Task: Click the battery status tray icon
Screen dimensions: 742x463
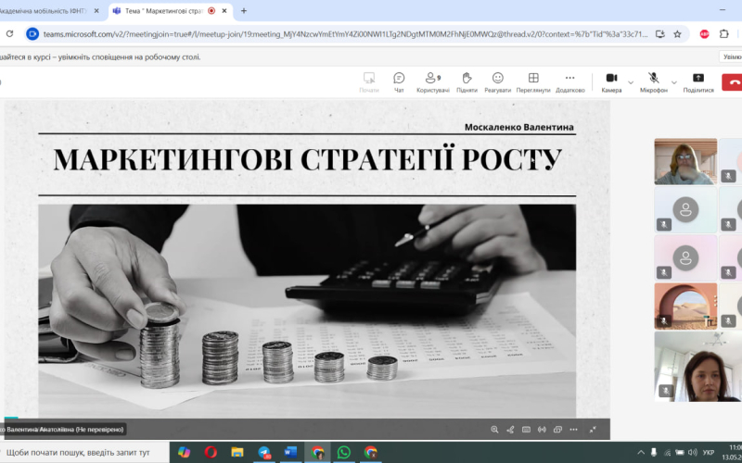Action: click(x=680, y=453)
